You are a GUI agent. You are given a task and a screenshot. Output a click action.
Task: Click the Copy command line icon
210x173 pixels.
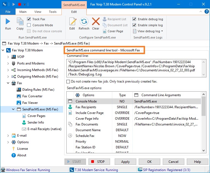click(20, 22)
